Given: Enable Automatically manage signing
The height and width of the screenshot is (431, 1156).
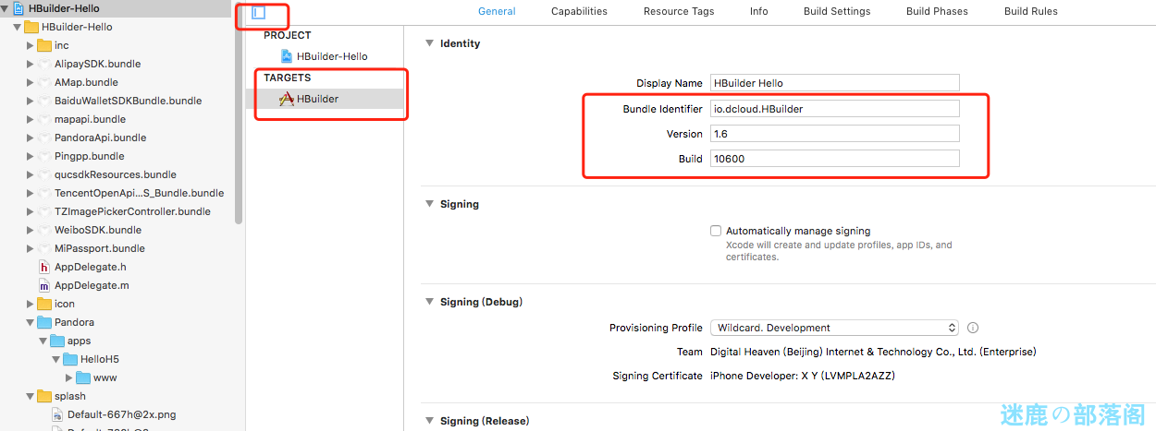Looking at the screenshot, I should click(716, 231).
